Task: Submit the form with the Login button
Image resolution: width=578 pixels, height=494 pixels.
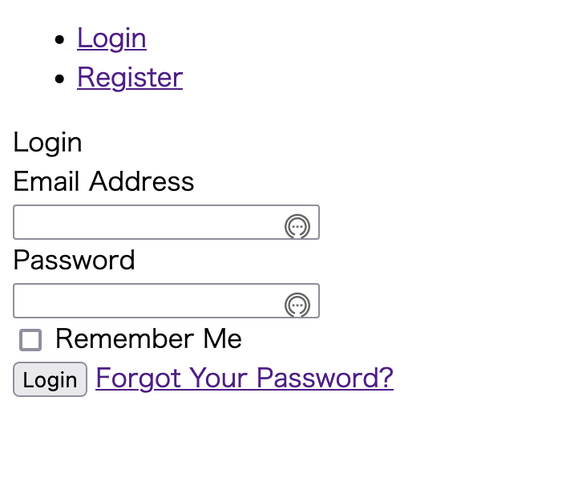Action: 51,379
